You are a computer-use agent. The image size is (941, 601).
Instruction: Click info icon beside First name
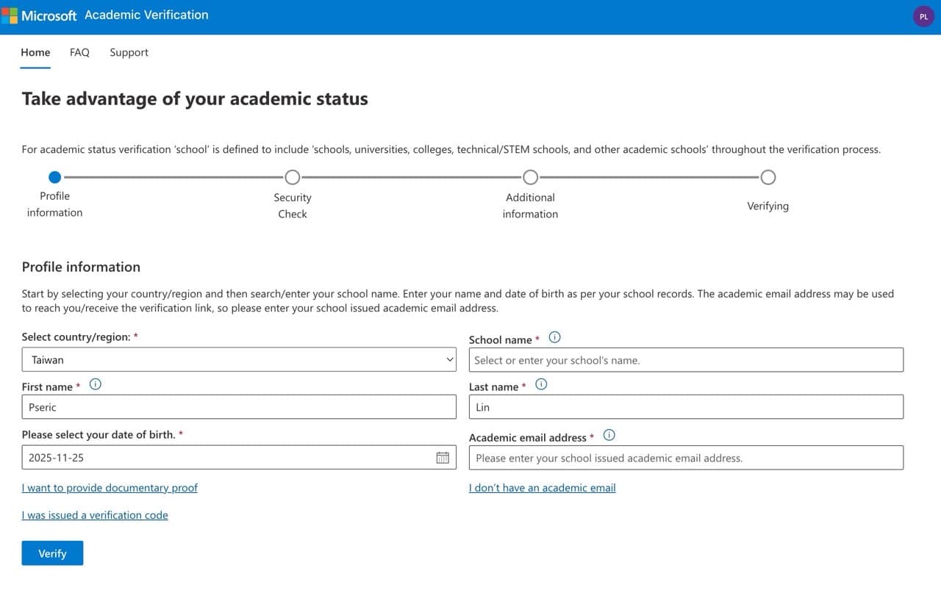pos(95,384)
